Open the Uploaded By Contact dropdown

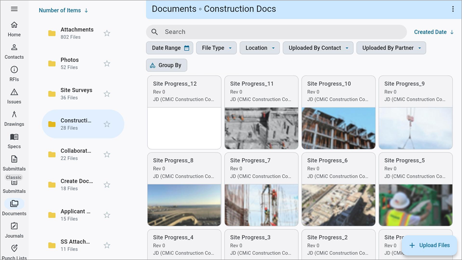point(318,48)
